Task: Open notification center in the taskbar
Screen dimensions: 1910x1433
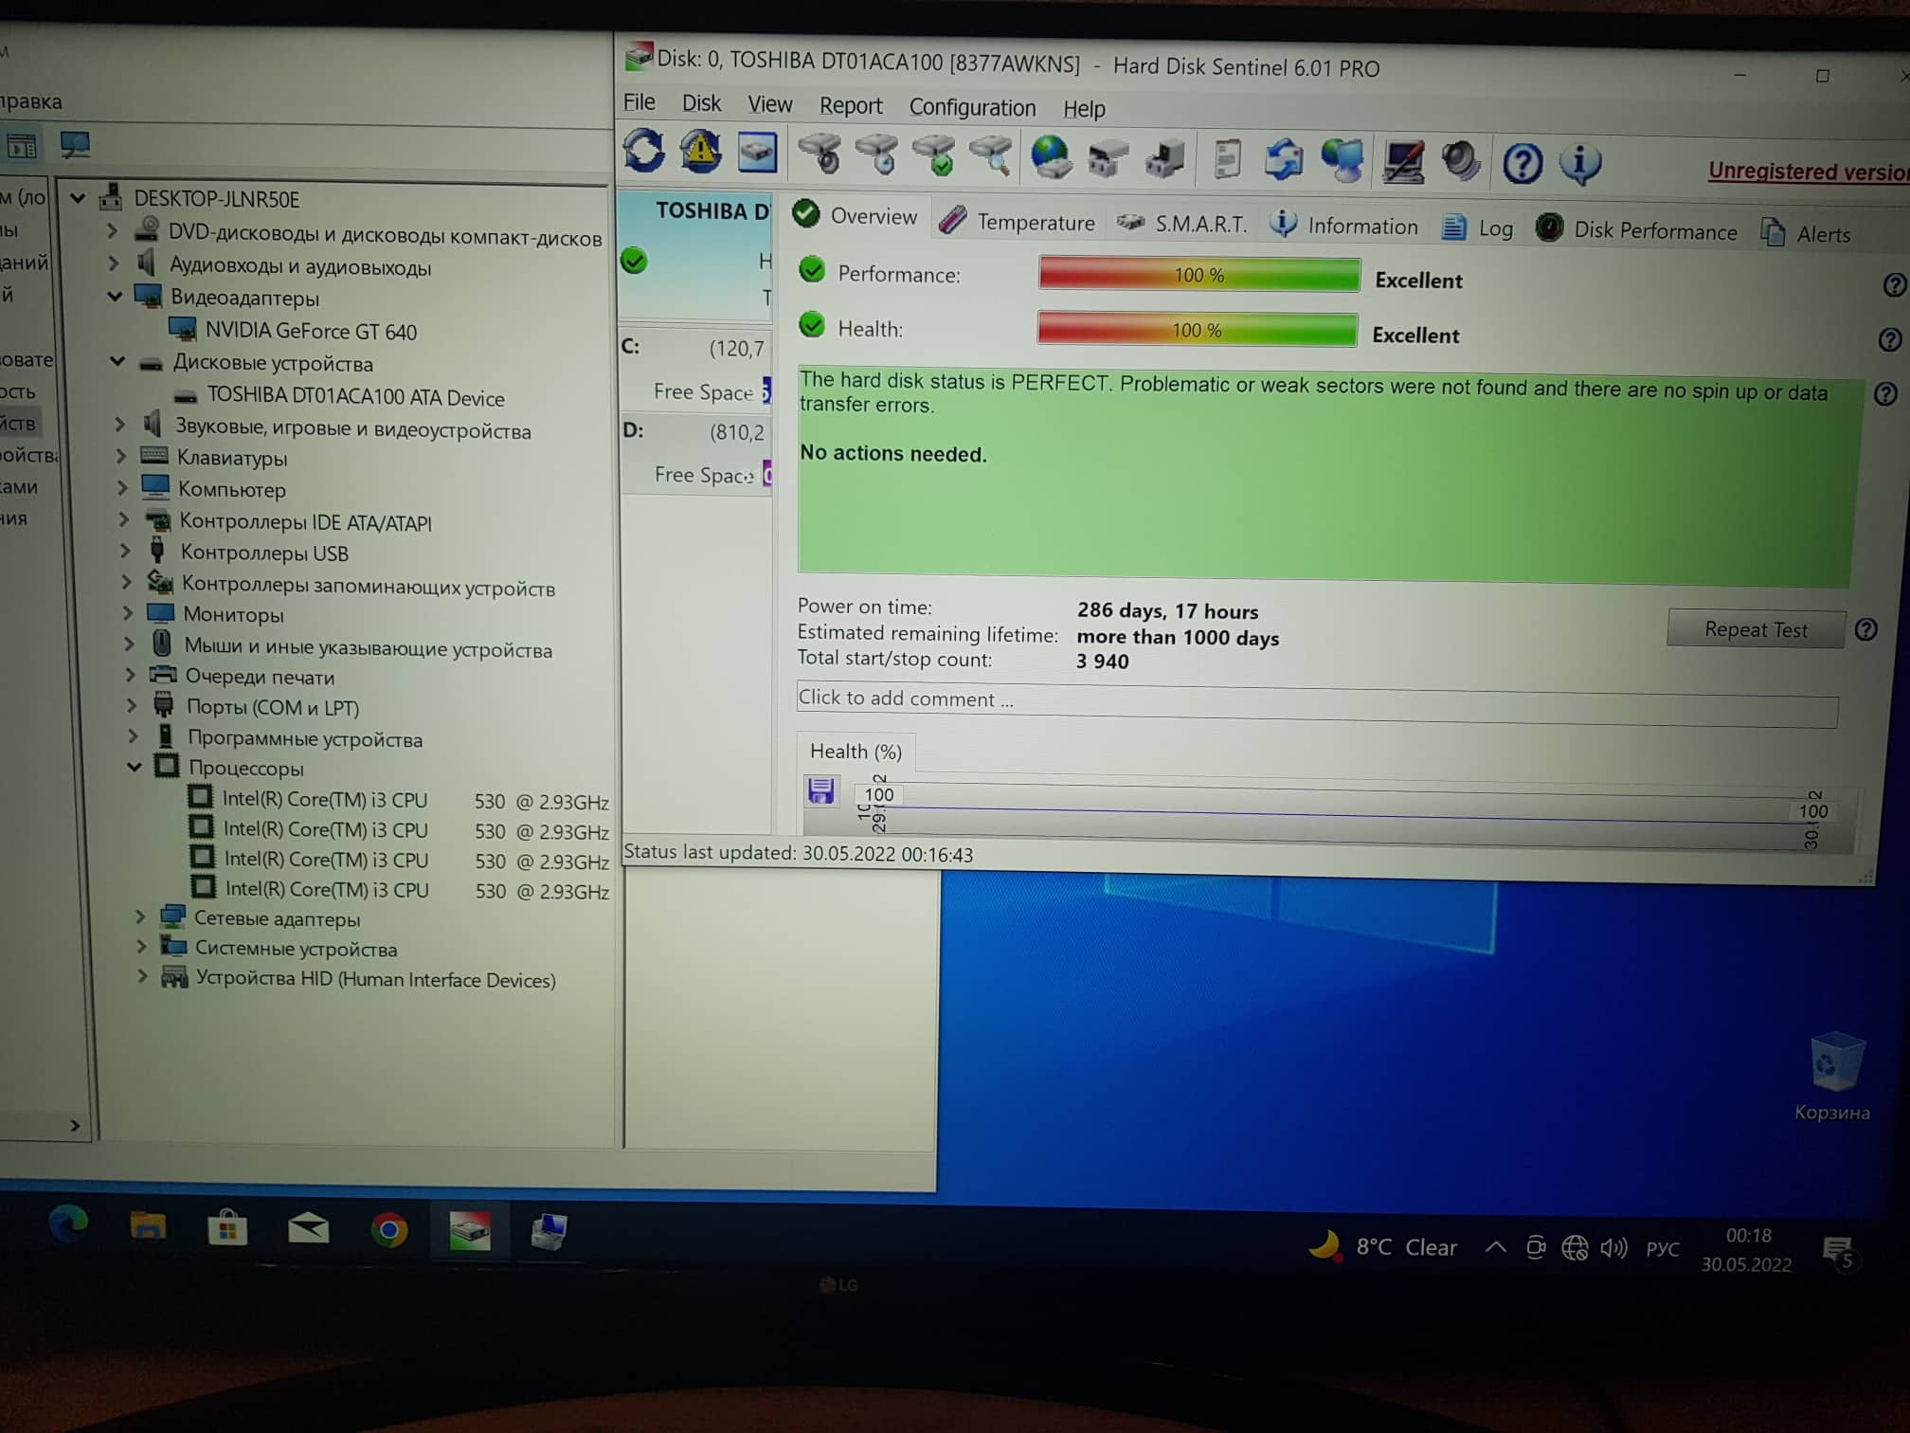Action: 1838,1253
